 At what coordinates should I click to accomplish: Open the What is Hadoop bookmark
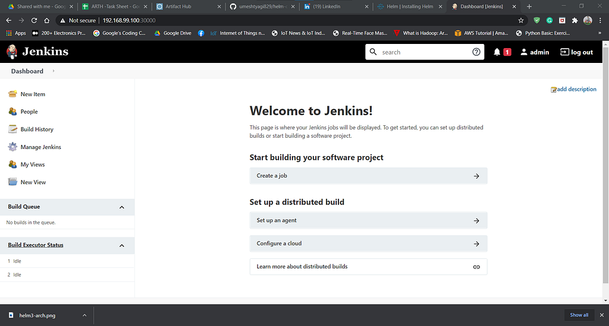[x=420, y=33]
